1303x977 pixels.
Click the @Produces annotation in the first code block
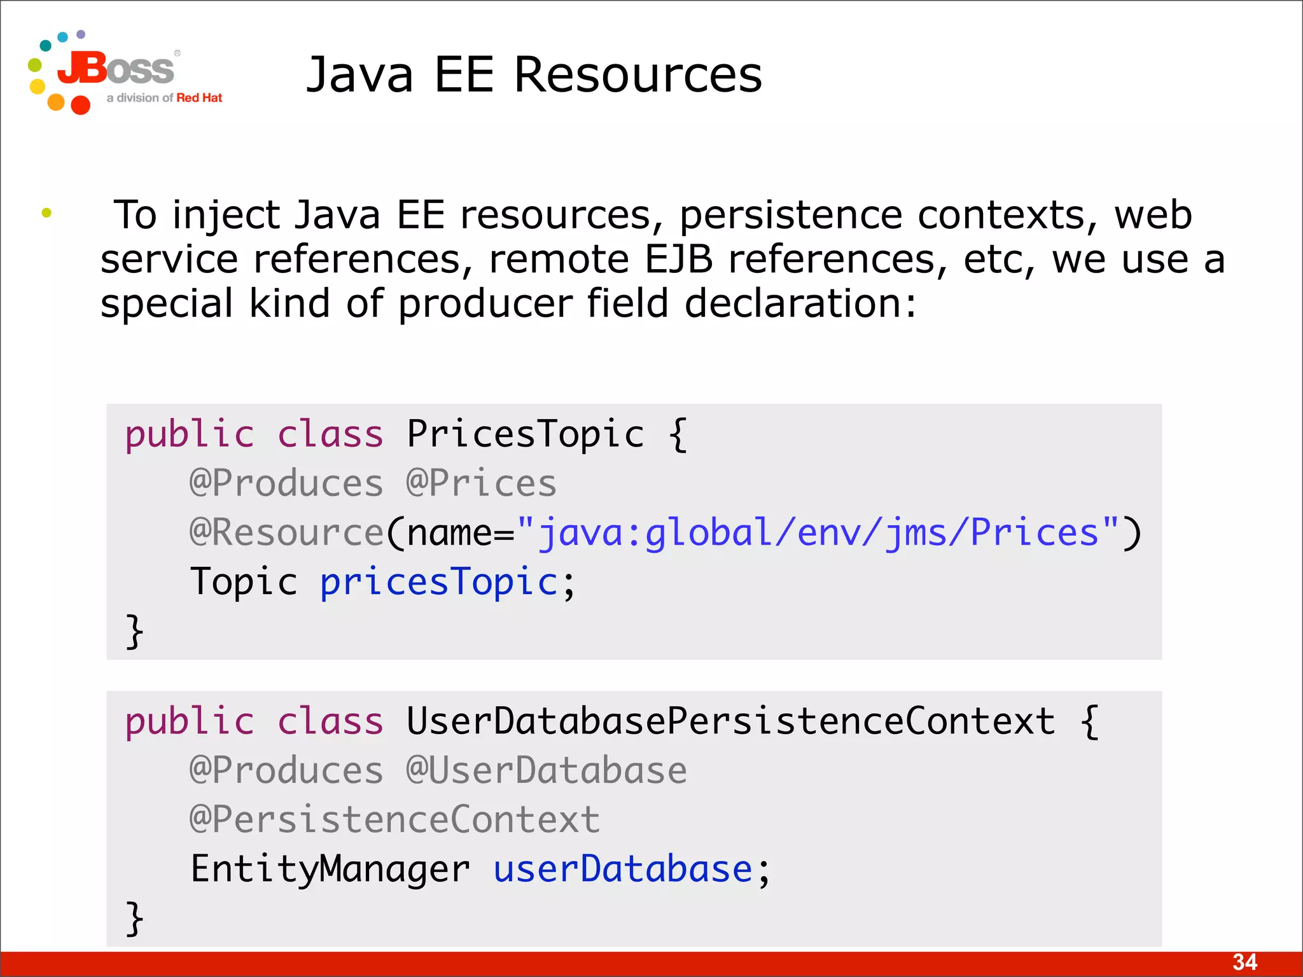[x=286, y=483]
